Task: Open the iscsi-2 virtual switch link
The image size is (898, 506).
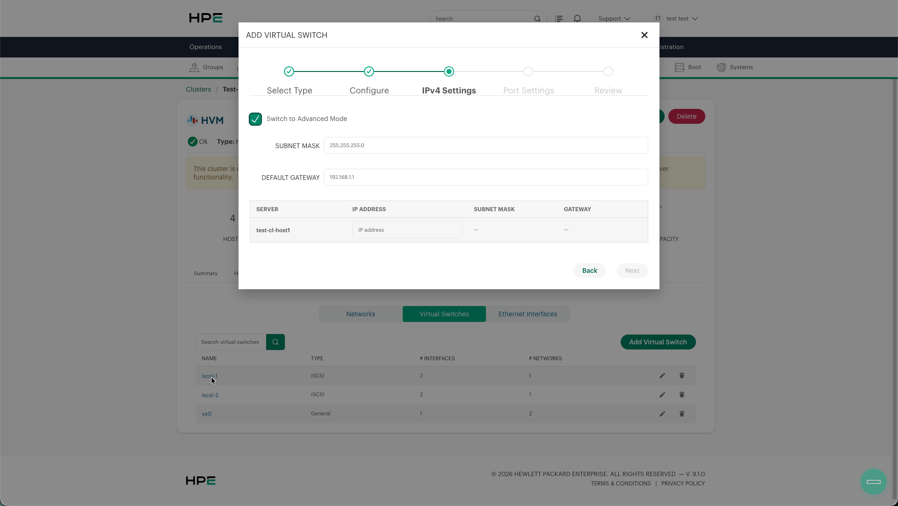Action: pyautogui.click(x=210, y=395)
